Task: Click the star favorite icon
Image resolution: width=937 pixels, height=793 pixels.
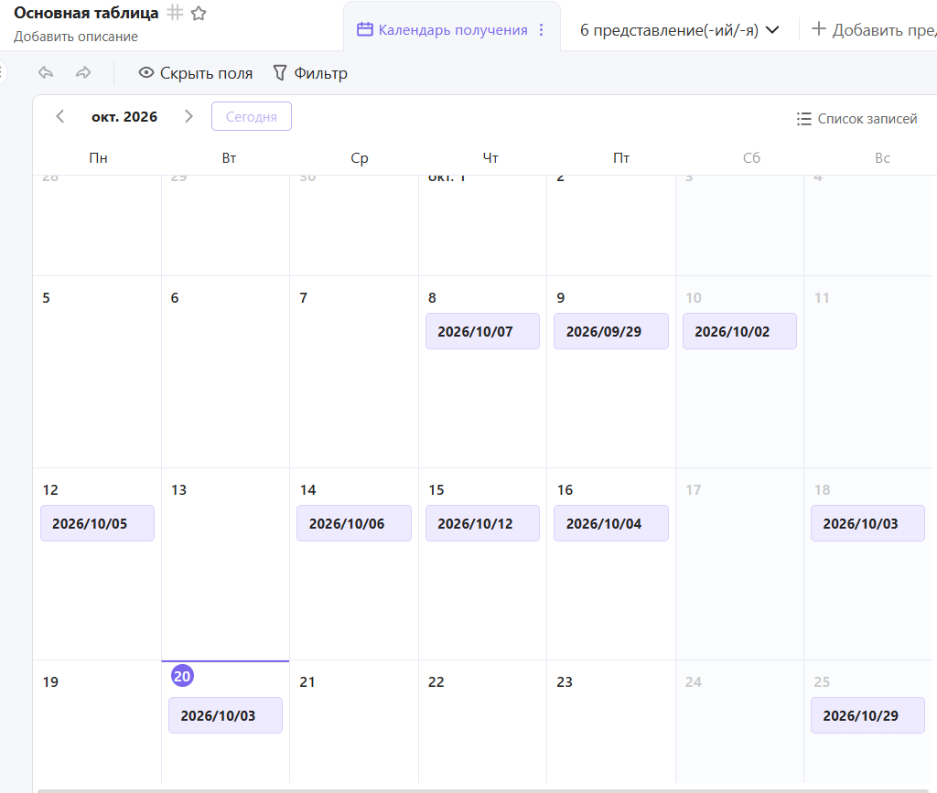Action: pos(199,13)
